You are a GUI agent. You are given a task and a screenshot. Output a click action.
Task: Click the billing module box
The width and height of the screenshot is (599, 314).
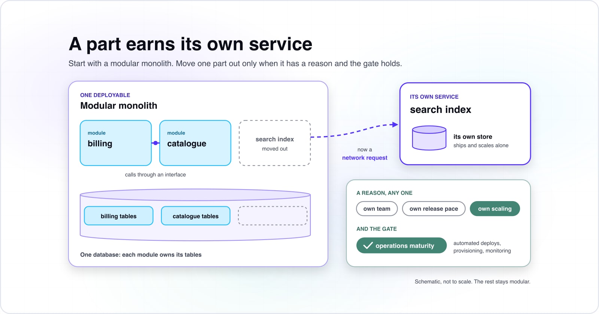click(x=116, y=143)
